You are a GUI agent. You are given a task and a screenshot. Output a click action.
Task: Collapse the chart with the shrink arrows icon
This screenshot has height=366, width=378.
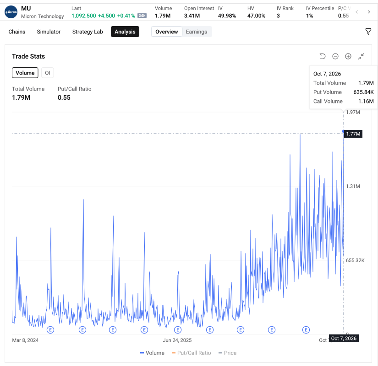(x=361, y=56)
